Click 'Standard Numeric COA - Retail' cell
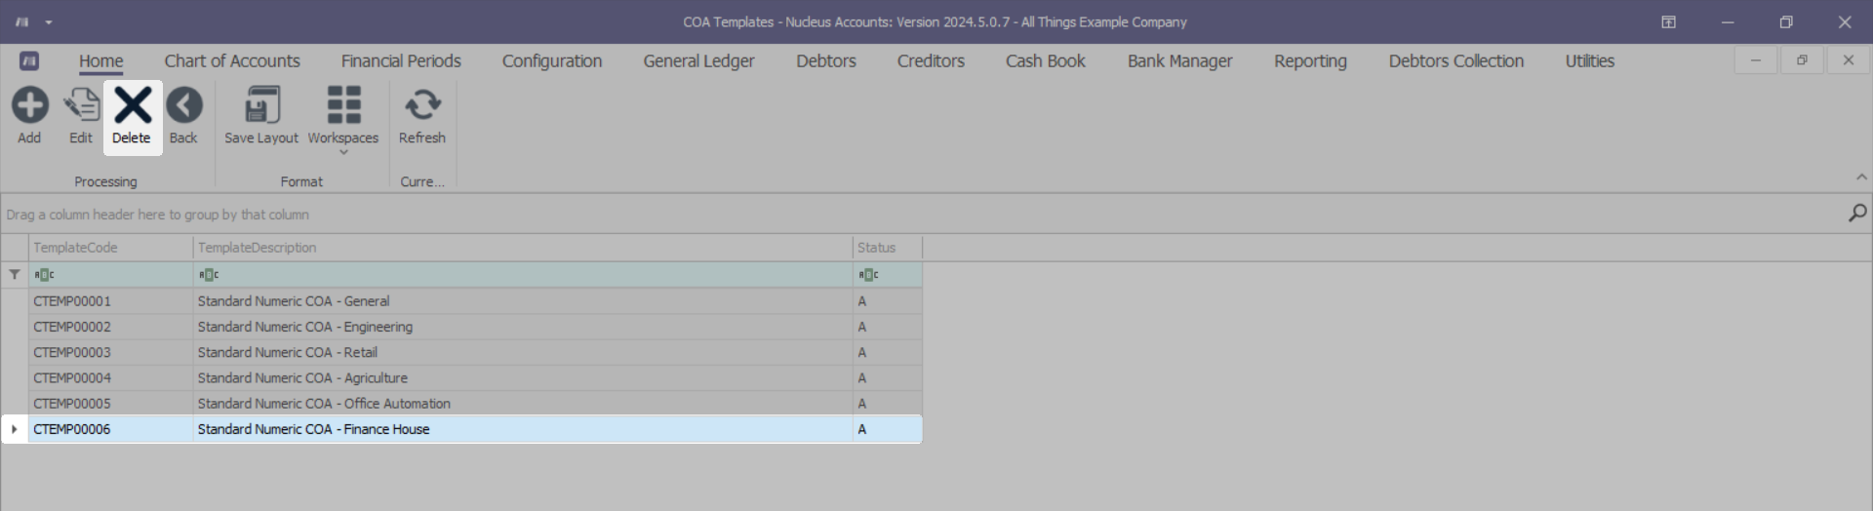 pyautogui.click(x=522, y=352)
